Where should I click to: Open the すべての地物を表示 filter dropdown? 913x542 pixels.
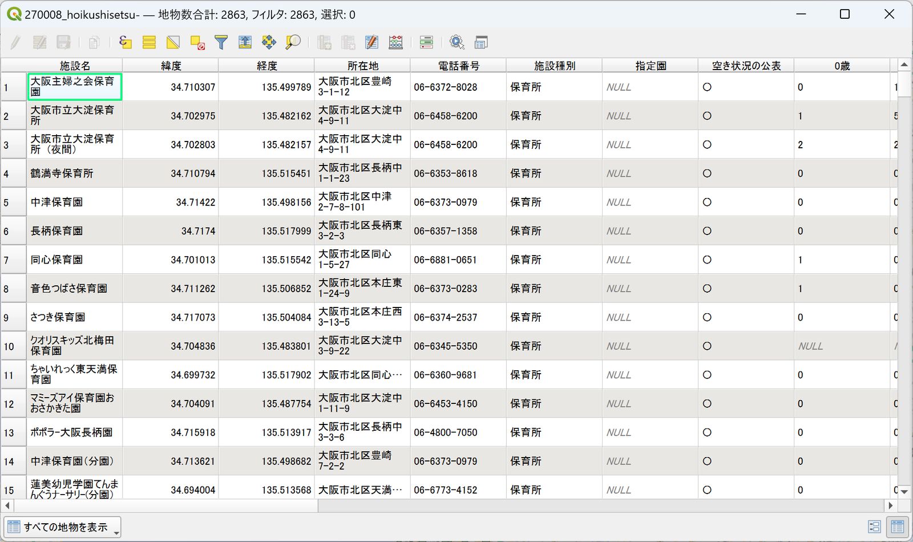tap(63, 527)
